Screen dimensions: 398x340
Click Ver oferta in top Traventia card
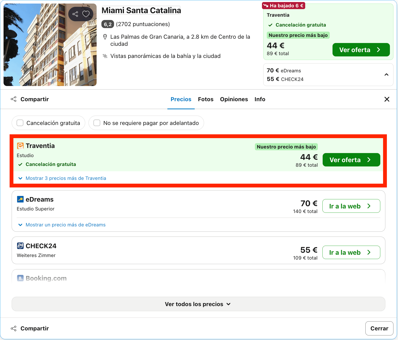[361, 50]
